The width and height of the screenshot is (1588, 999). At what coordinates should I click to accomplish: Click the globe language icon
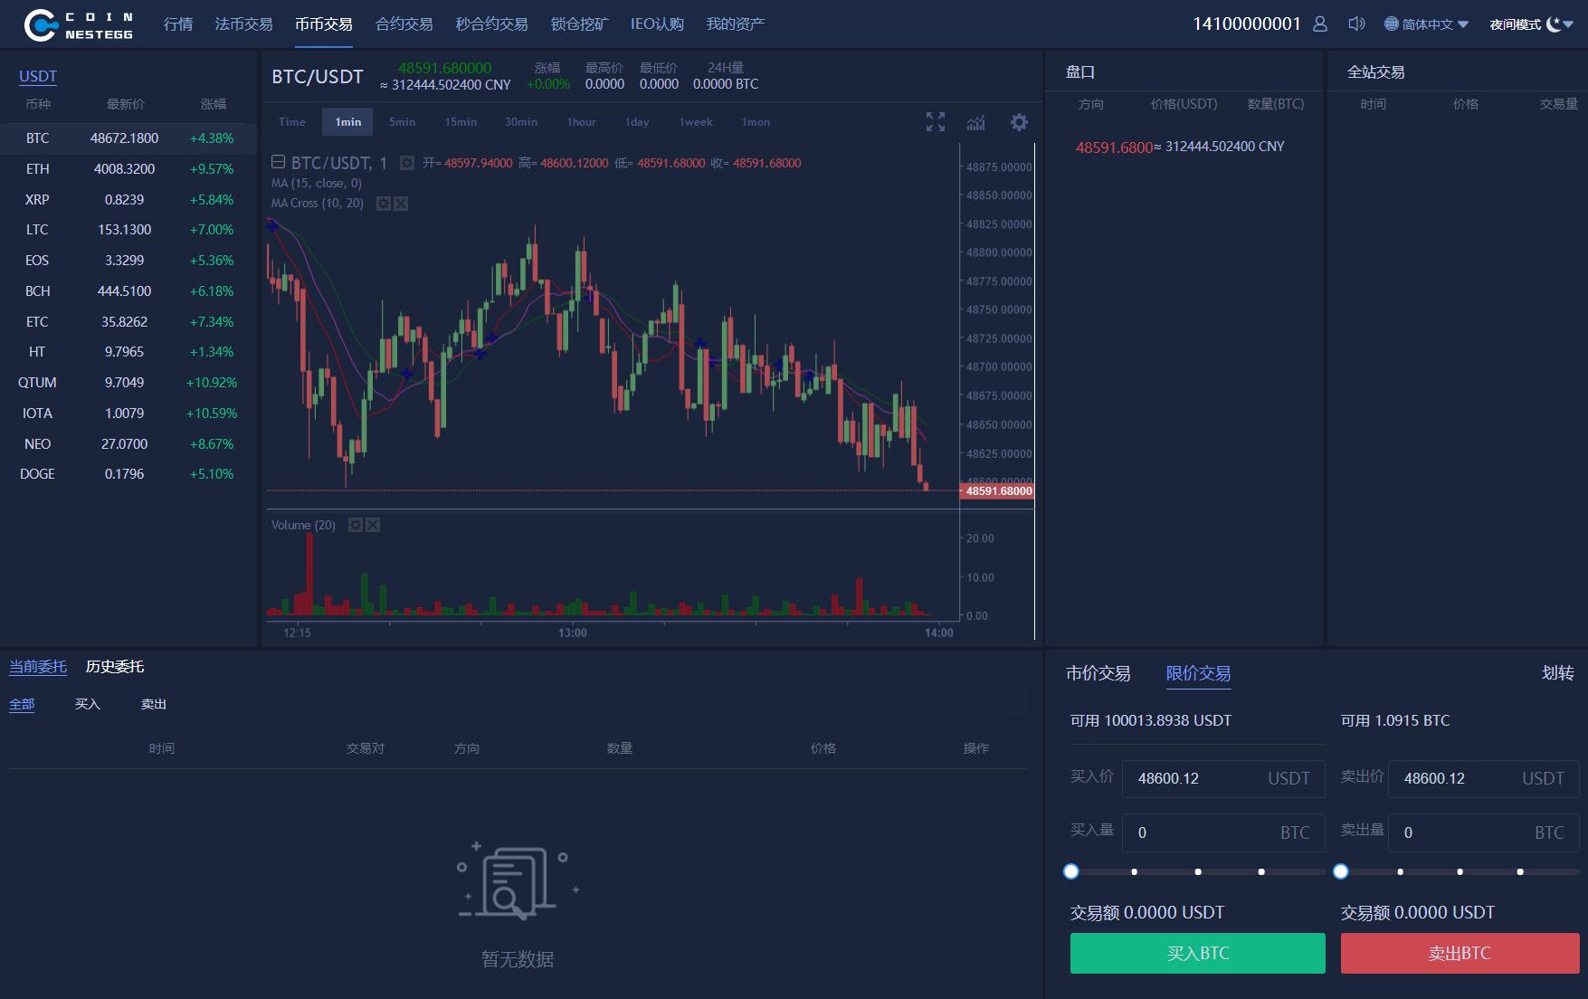[1392, 24]
